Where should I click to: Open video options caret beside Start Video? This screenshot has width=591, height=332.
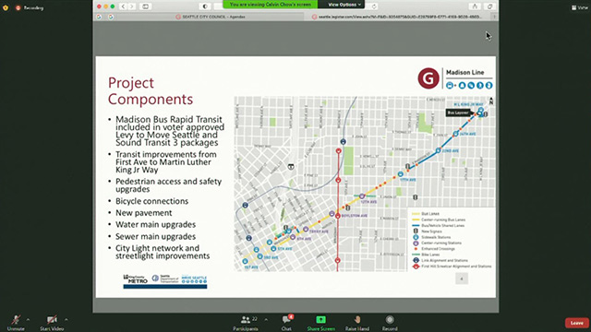pyautogui.click(x=66, y=320)
